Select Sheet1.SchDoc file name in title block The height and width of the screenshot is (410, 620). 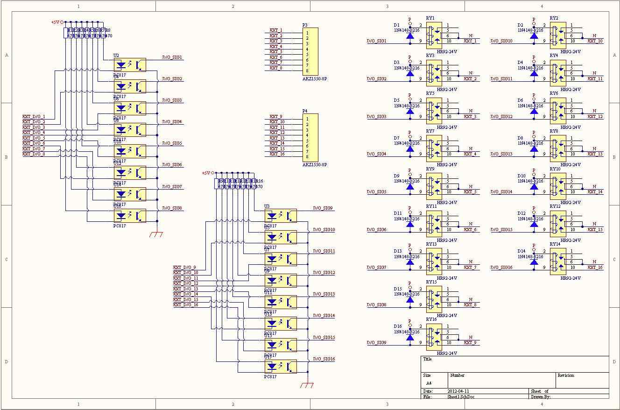pyautogui.click(x=461, y=397)
